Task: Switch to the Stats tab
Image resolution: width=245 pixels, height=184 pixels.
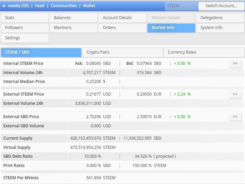Action: pos(25,18)
